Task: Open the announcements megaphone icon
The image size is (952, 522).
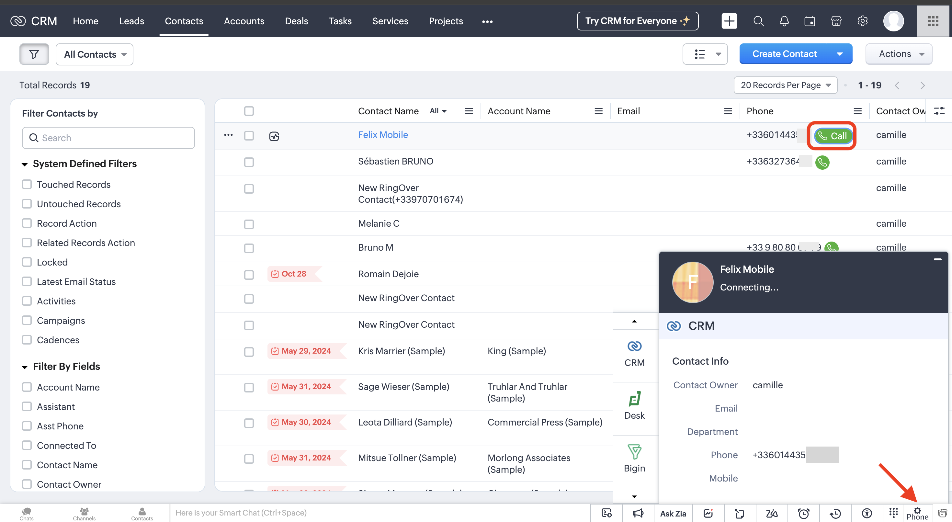Action: coord(638,513)
